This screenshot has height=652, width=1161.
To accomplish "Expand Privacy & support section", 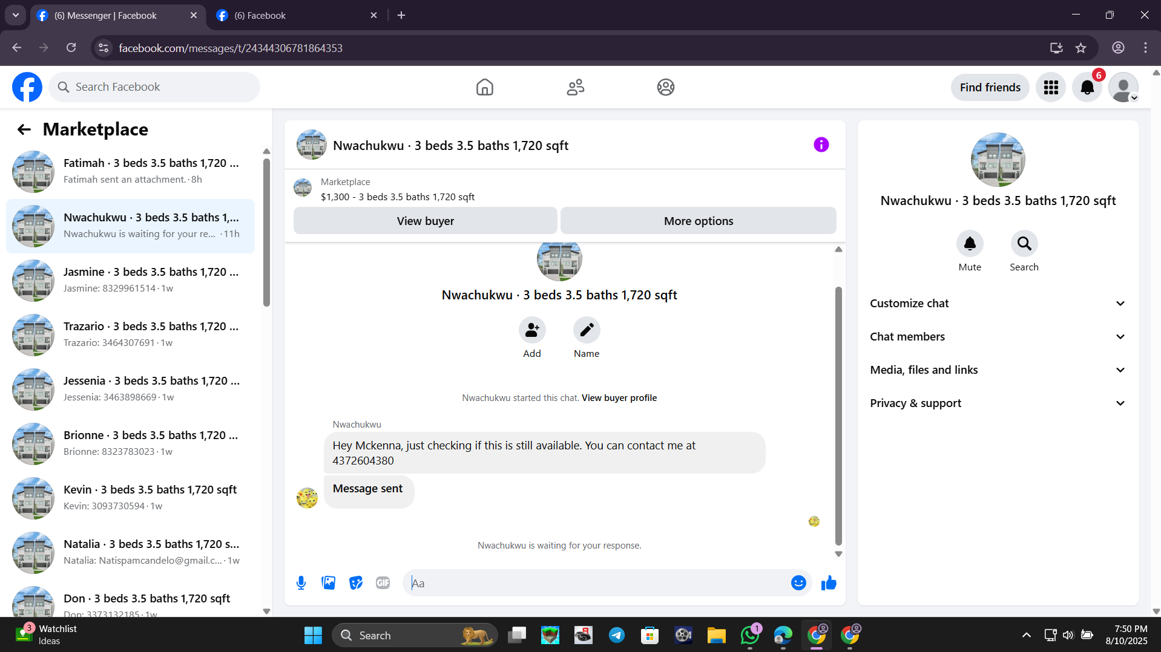I will click(998, 403).
